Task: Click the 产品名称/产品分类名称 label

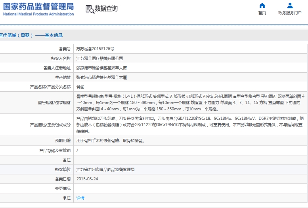Action: (x=50, y=87)
